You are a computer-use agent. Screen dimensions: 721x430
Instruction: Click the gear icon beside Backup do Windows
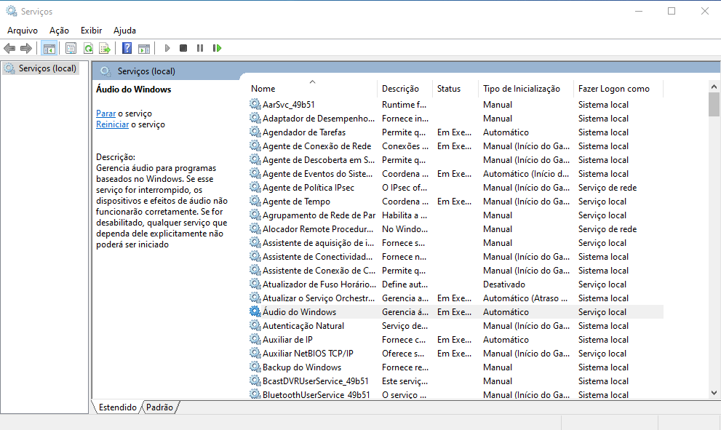(255, 367)
